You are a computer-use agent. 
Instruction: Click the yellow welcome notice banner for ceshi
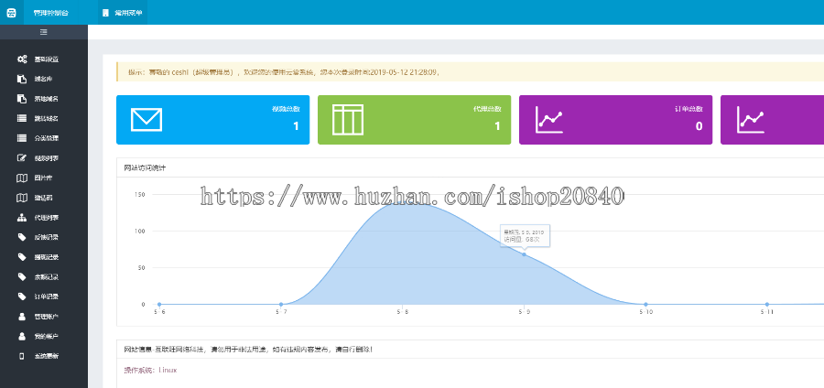coord(470,72)
